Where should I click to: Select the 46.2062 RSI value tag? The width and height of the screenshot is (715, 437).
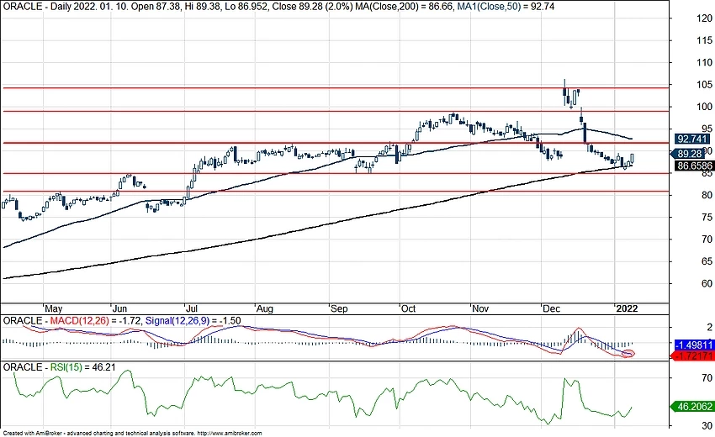click(692, 406)
